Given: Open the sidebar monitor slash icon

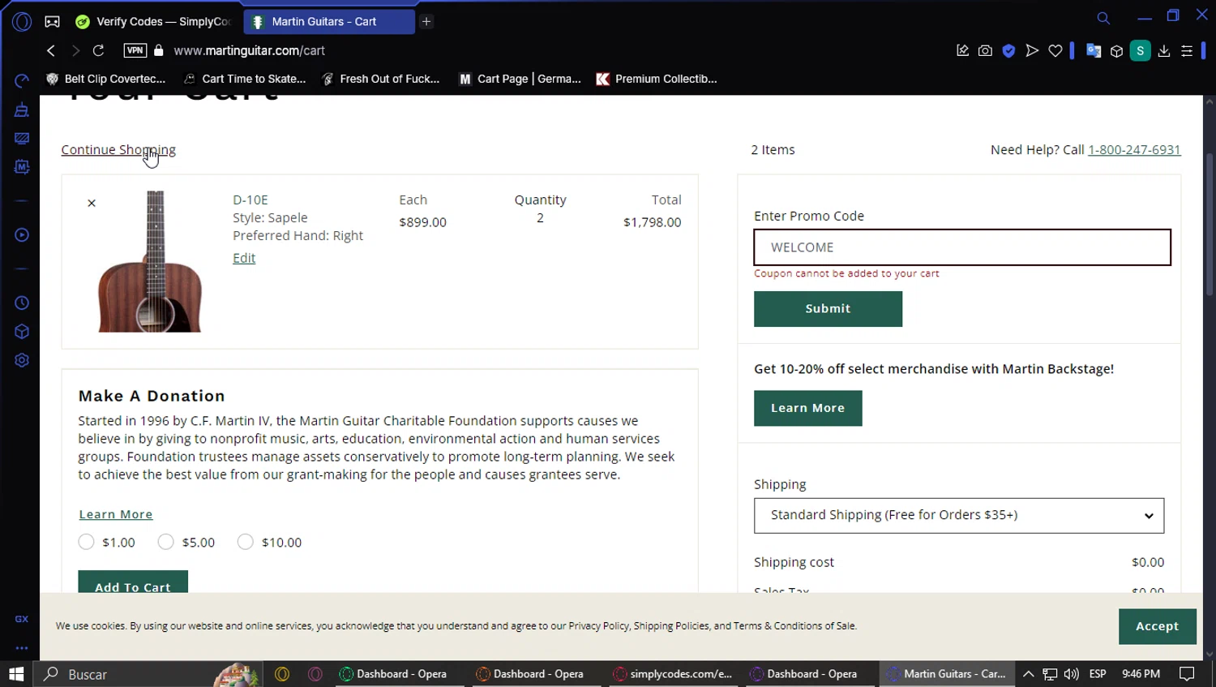Looking at the screenshot, I should pyautogui.click(x=22, y=139).
